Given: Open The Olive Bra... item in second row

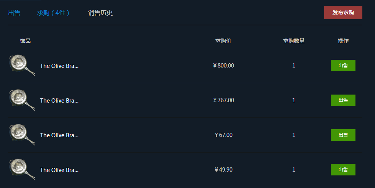Looking at the screenshot, I should 59,101.
